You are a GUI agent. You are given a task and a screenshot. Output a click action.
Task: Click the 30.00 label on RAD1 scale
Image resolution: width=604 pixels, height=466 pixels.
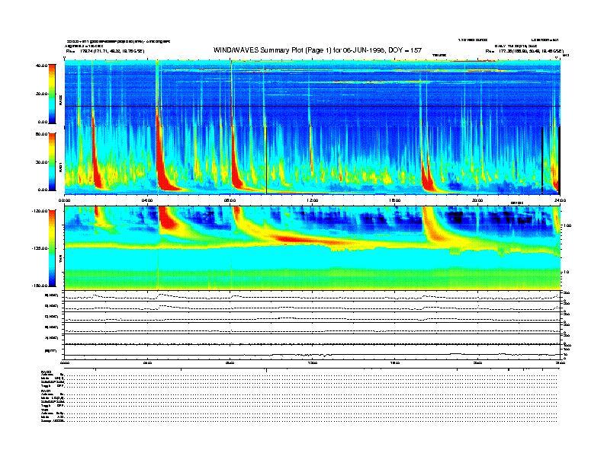click(x=42, y=162)
